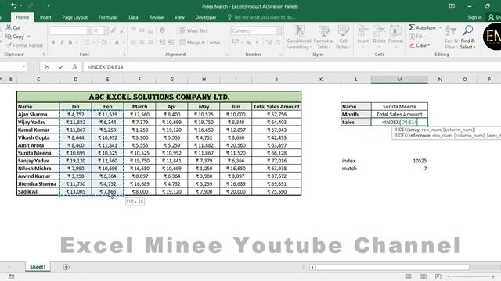Click the Percent Style icon
Screen dimensions: 501x281
pos(249,42)
